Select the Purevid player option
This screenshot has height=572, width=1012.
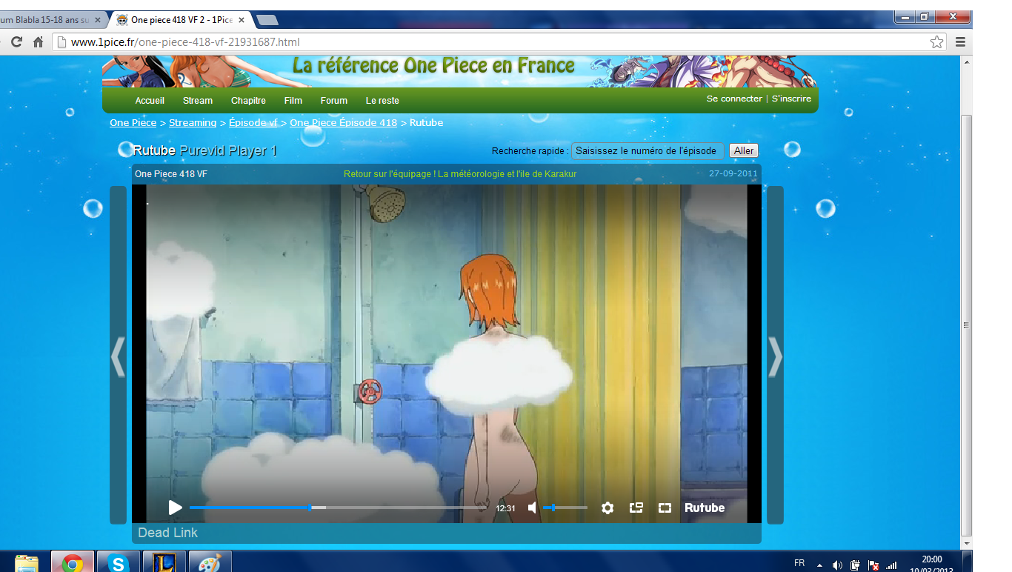[x=202, y=150]
